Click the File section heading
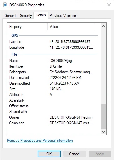This screenshot has height=160, width=114. tap(14, 54)
